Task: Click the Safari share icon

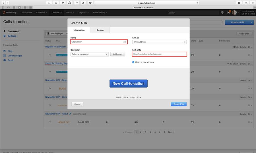Action: pyautogui.click(x=246, y=3)
